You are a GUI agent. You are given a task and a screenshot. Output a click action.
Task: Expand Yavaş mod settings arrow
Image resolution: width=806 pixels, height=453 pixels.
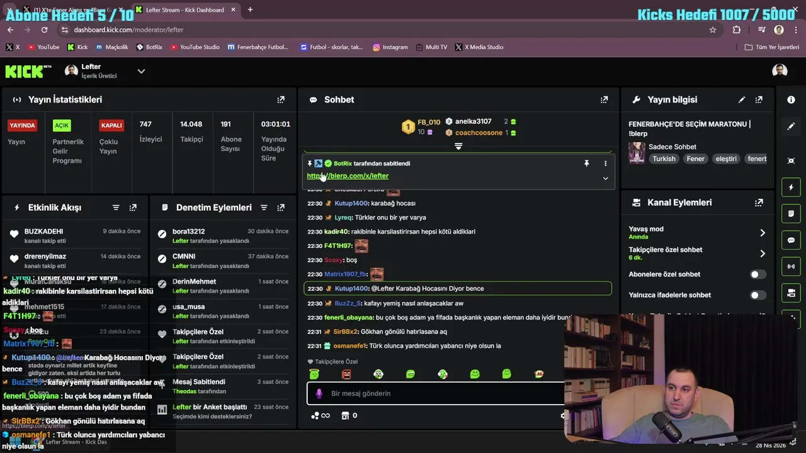[x=763, y=233]
